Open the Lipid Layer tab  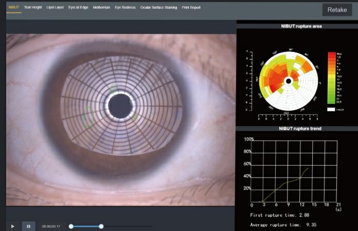(56, 8)
